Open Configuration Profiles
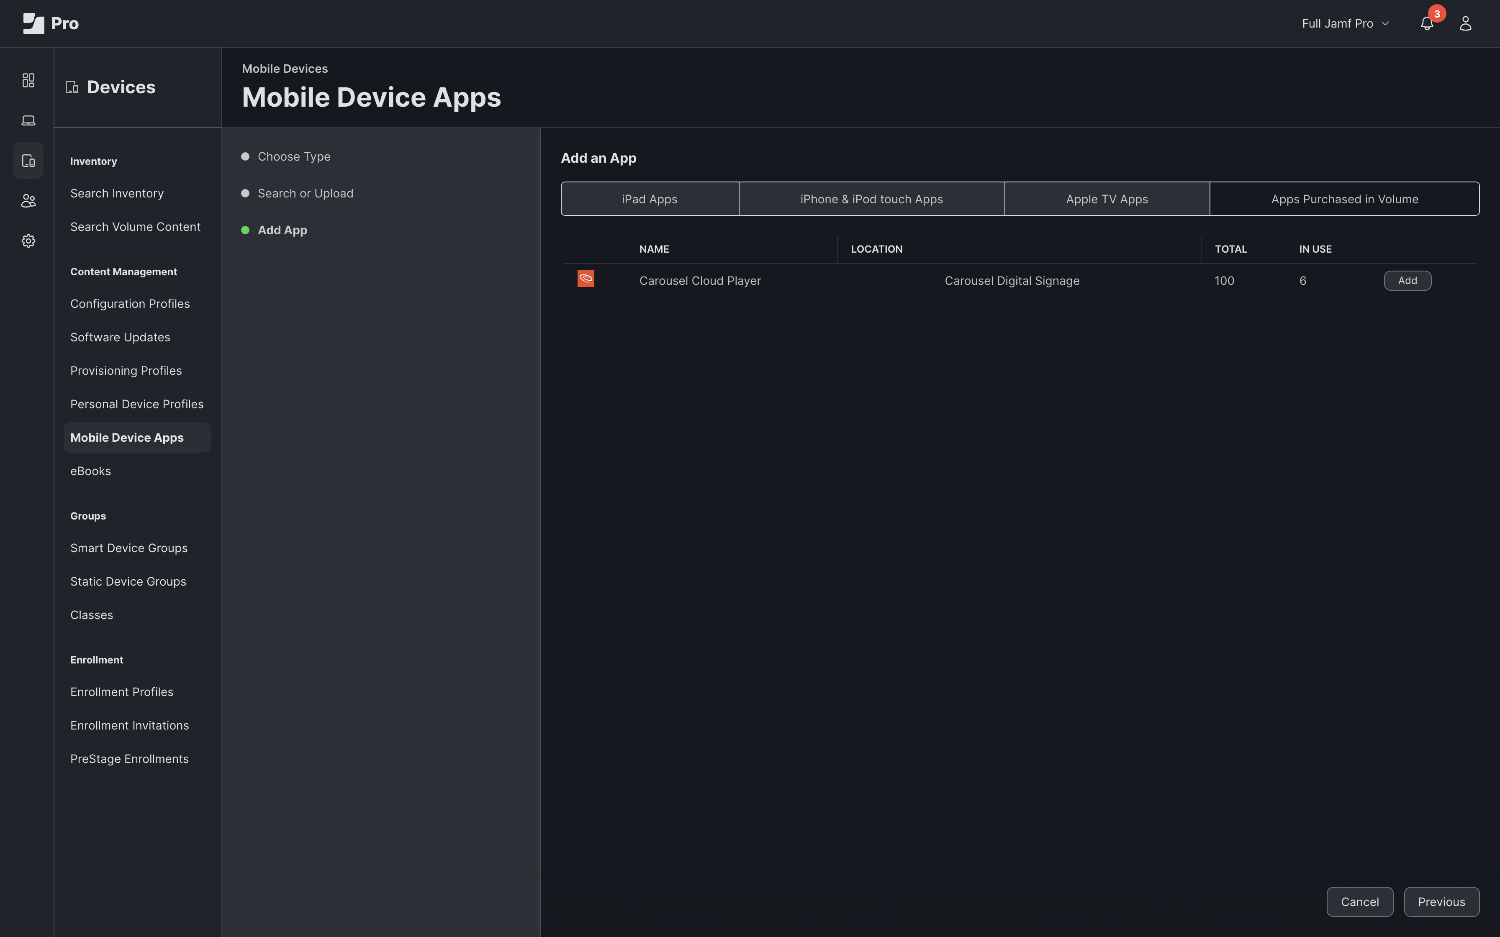The height and width of the screenshot is (937, 1500). 130,304
